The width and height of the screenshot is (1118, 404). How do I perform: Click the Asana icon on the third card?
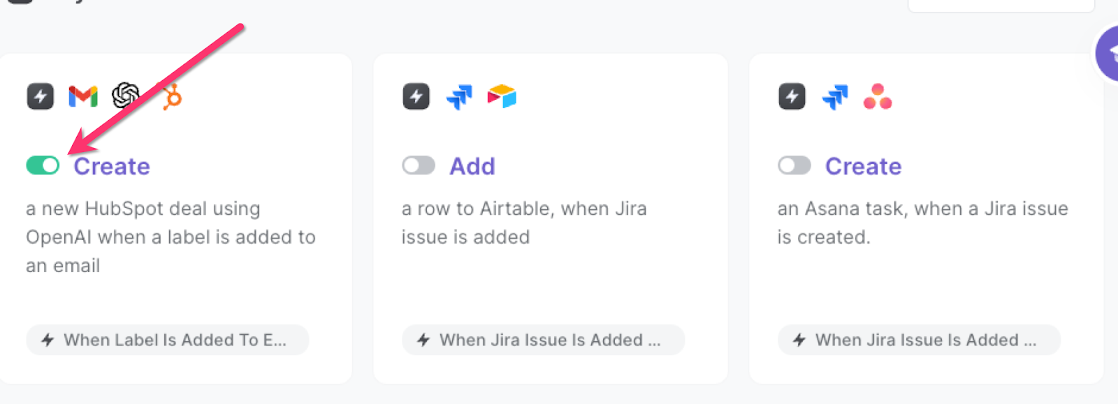(877, 98)
